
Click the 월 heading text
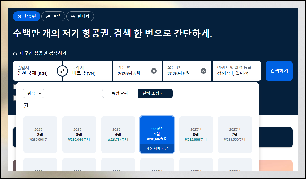(x=26, y=106)
